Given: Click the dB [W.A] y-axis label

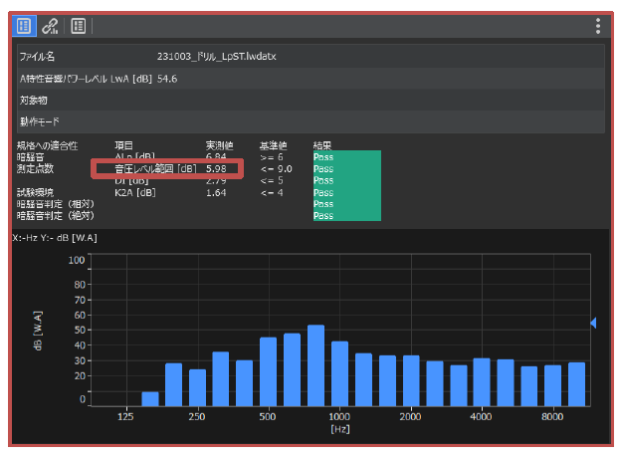Looking at the screenshot, I should [x=39, y=332].
